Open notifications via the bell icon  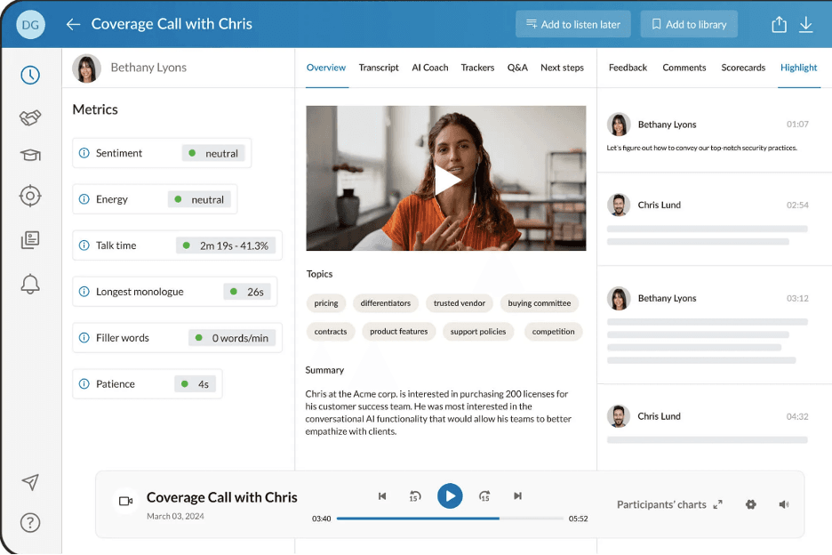click(29, 284)
